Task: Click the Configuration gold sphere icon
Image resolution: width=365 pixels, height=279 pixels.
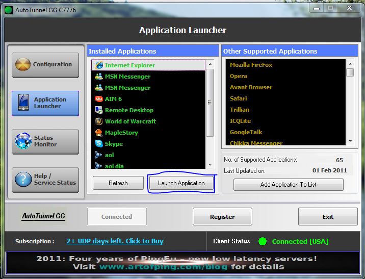Action: pos(23,64)
